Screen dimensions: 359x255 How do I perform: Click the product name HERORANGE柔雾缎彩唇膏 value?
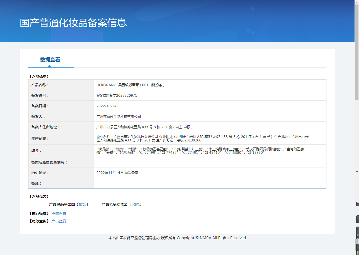(x=131, y=85)
